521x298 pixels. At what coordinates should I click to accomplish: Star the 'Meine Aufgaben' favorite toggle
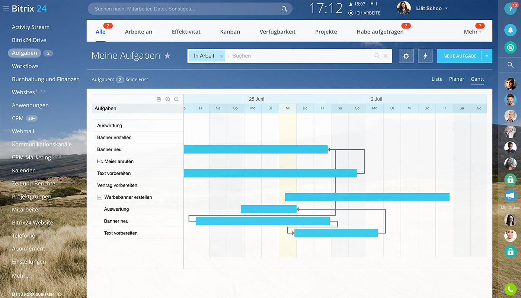pos(167,55)
